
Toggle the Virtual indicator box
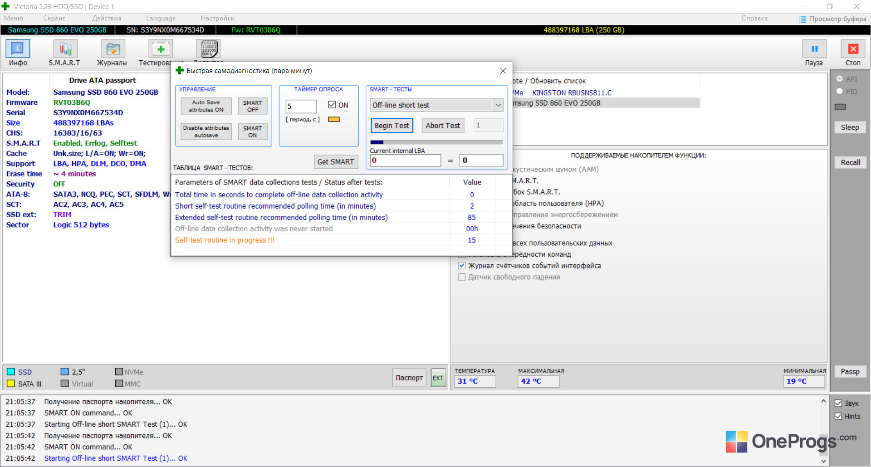click(64, 384)
